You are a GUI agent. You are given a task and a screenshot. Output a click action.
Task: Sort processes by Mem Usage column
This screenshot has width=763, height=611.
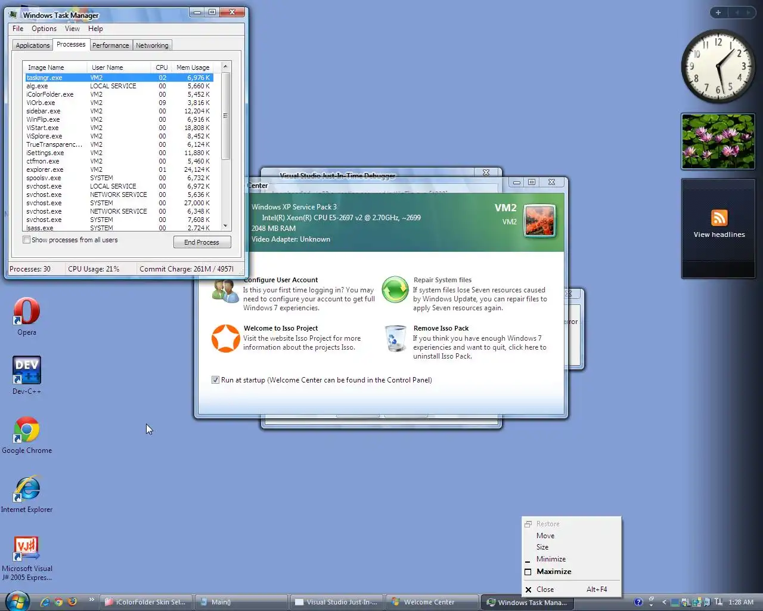193,67
